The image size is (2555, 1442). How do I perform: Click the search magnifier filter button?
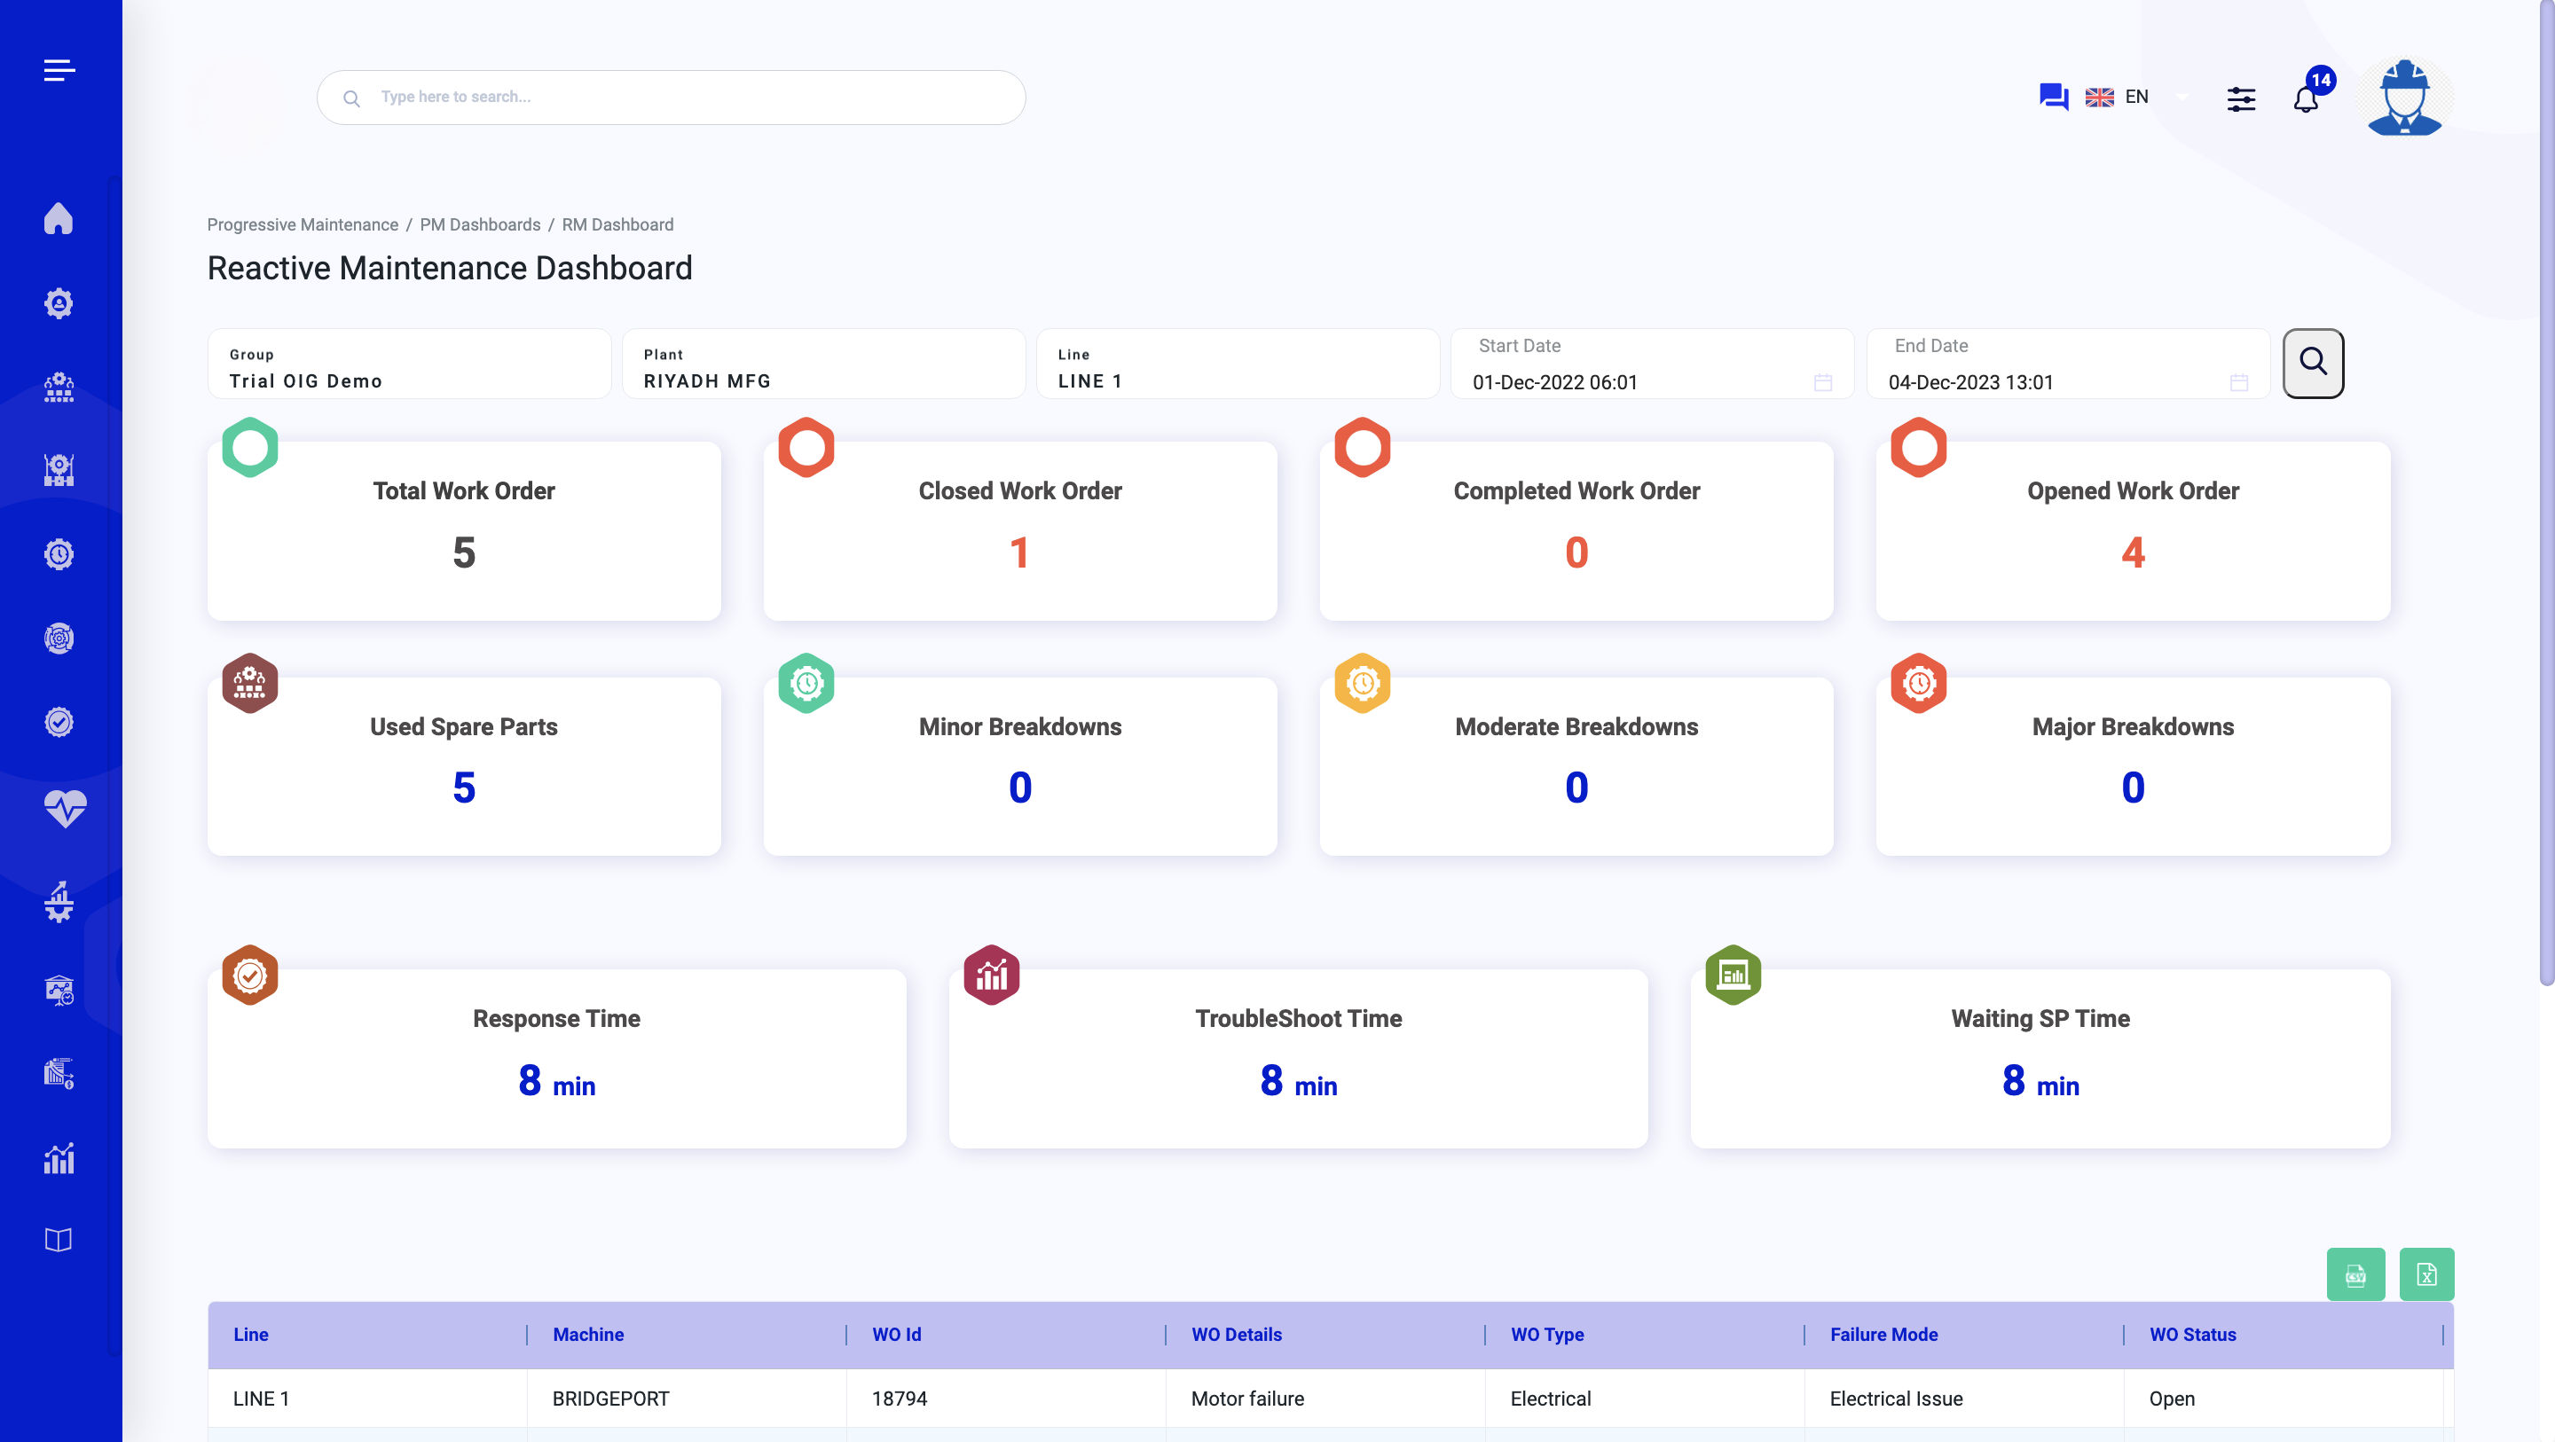click(x=2313, y=362)
